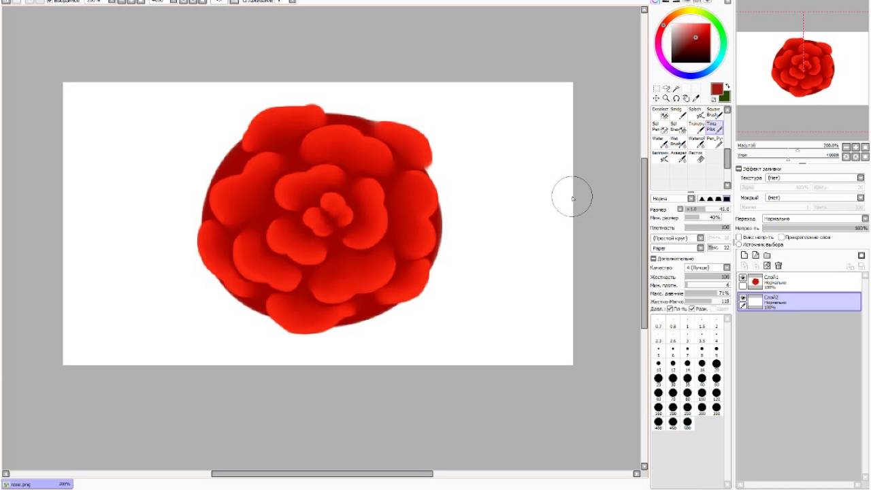Select the rotate view tool

pyautogui.click(x=676, y=99)
